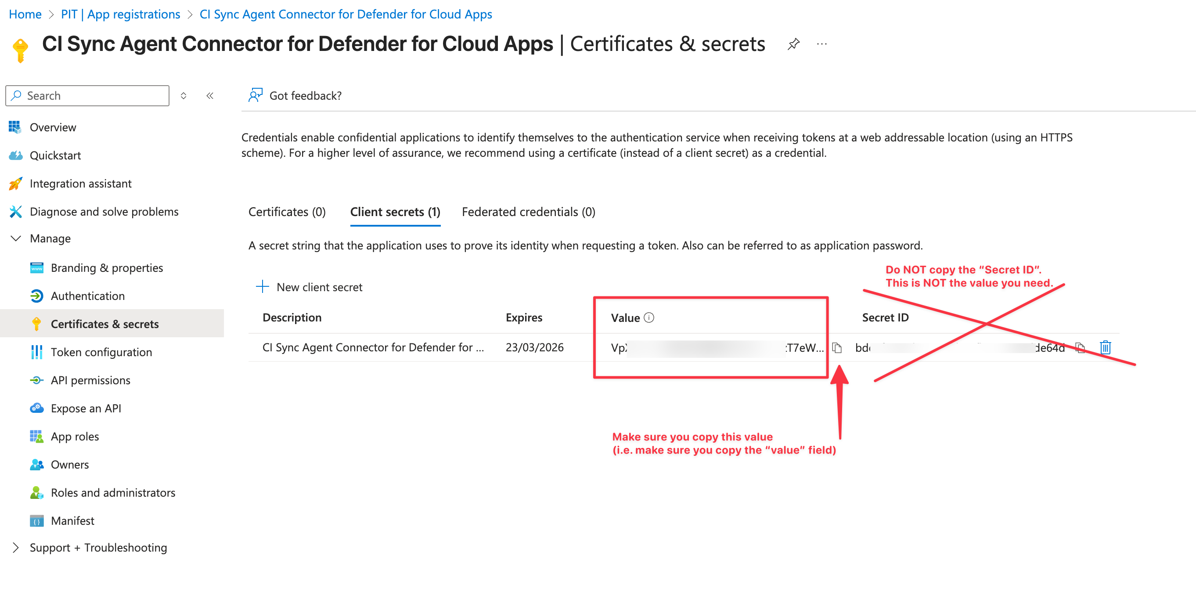The image size is (1196, 599).
Task: Open PIT | App registrations breadcrumb
Action: click(x=120, y=14)
